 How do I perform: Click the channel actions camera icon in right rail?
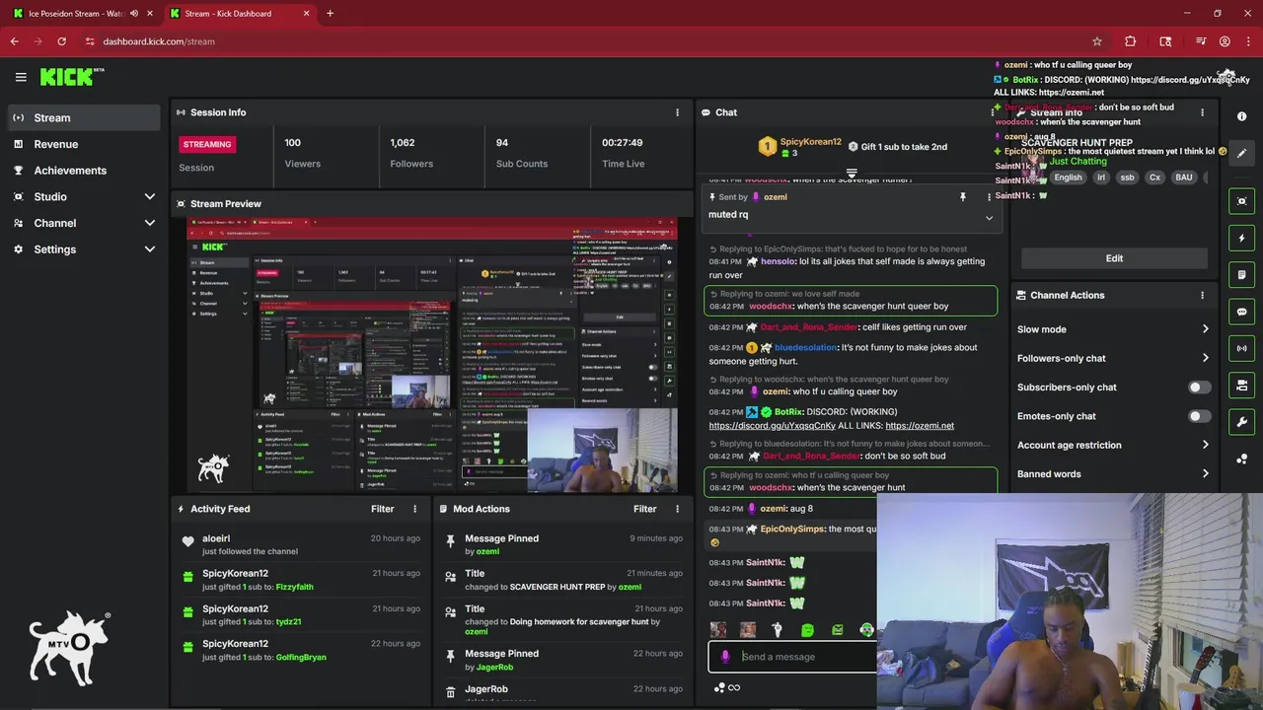point(1241,385)
